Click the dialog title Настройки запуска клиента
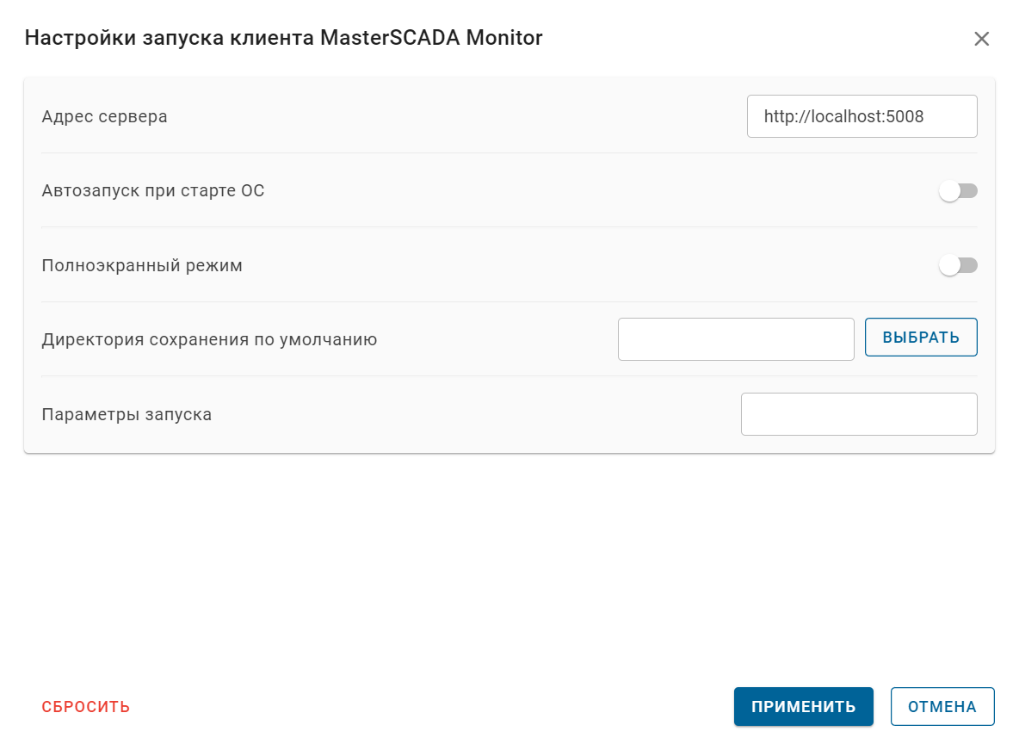Screen dimensions: 1019x750 284,38
